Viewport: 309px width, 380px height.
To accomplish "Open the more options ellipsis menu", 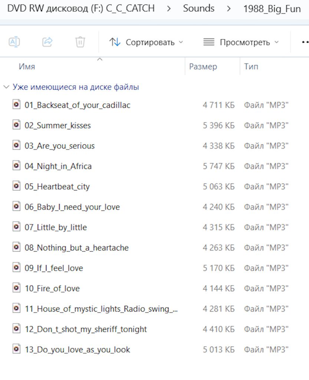I will click(x=305, y=42).
